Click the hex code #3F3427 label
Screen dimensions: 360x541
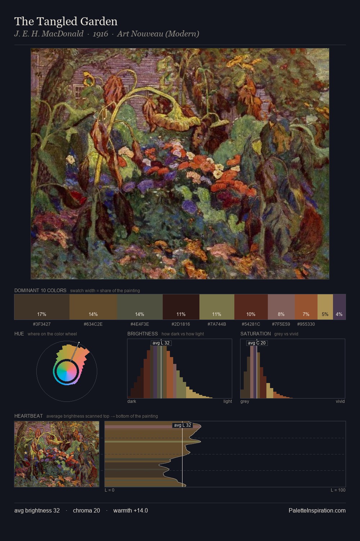(x=42, y=324)
